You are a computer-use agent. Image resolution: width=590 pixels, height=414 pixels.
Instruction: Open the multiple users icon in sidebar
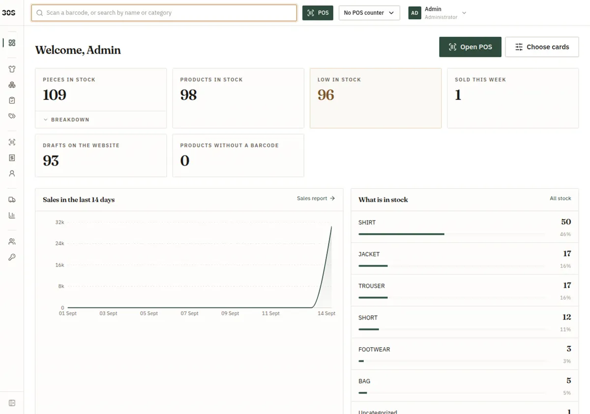click(12, 242)
